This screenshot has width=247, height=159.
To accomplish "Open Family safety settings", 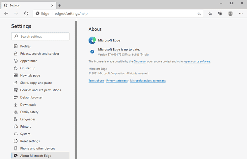I will [x=40, y=112].
